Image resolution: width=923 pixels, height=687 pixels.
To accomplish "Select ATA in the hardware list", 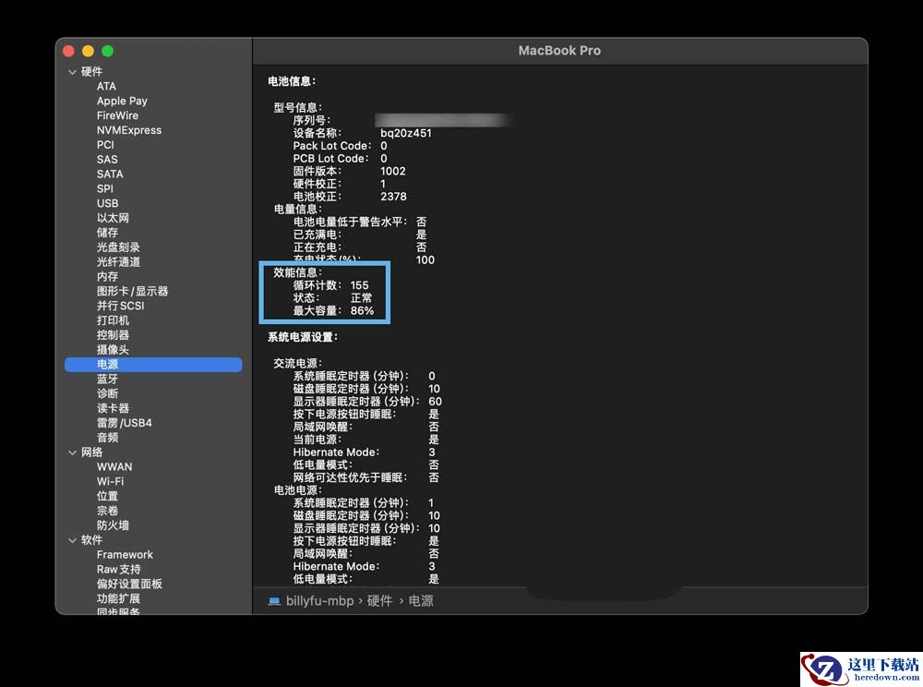I will click(x=106, y=87).
